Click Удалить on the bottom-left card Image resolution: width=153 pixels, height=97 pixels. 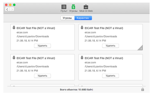[x=43, y=76]
